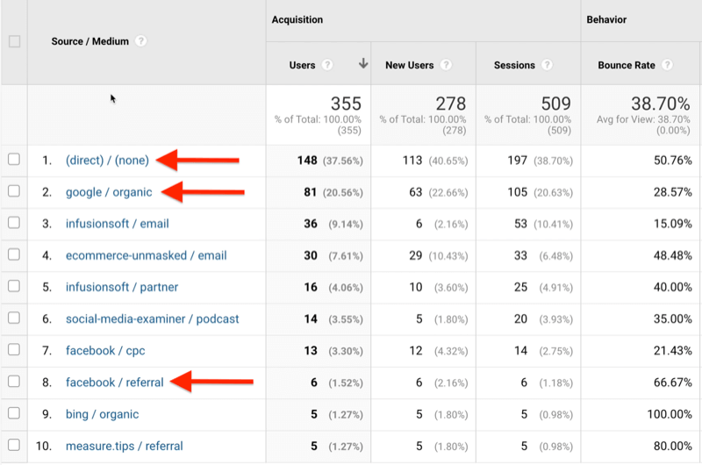Click total sessions value 509
The height and width of the screenshot is (465, 702).
coord(556,104)
